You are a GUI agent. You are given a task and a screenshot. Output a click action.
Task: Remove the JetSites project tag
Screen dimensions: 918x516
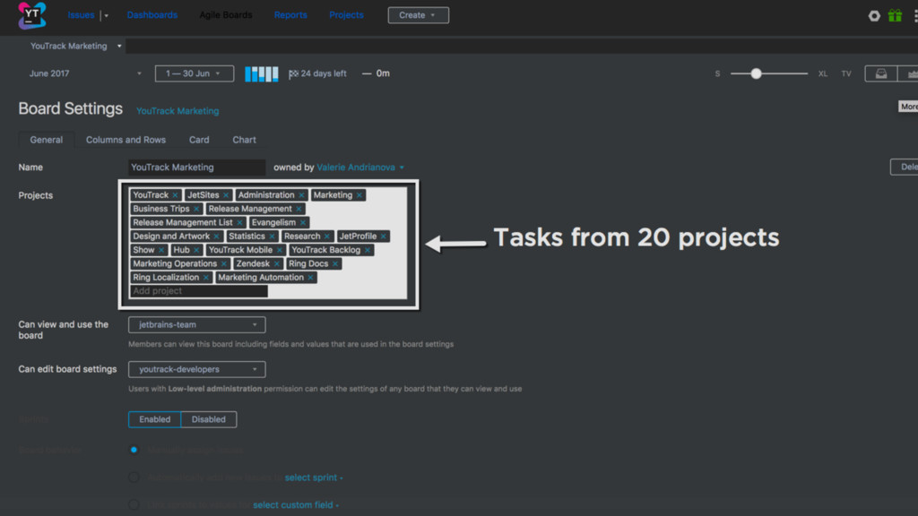pos(226,194)
